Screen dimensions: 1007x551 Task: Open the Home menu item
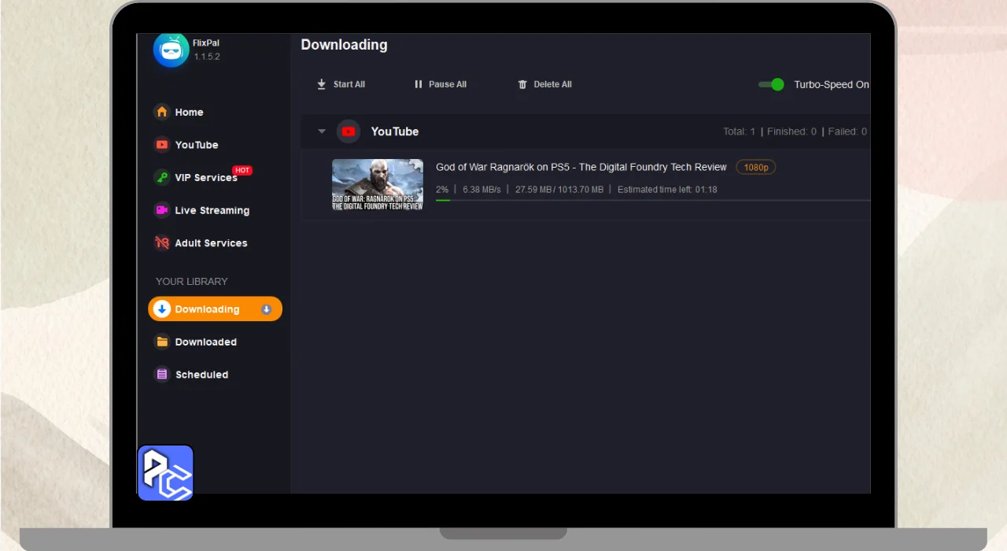[x=189, y=112]
